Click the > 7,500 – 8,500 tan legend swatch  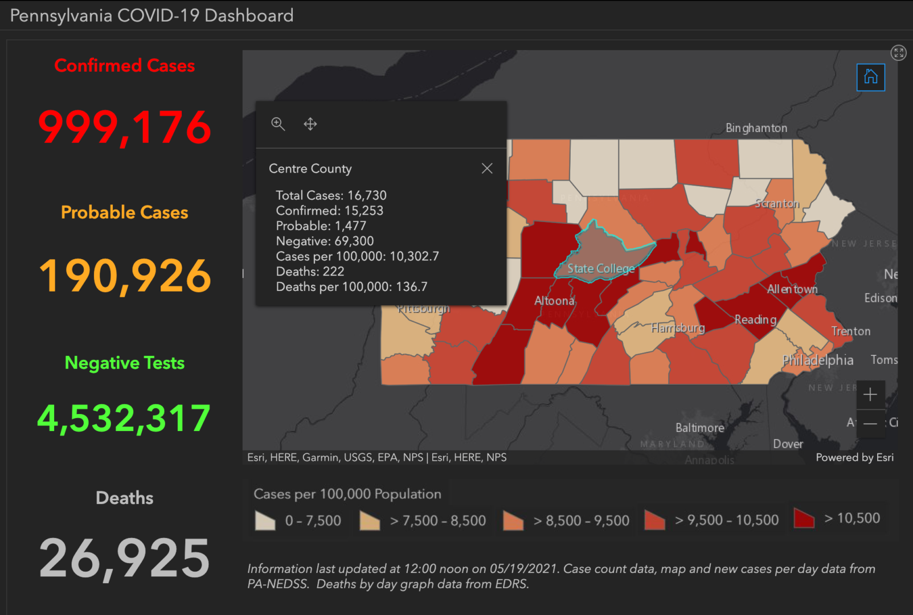click(x=371, y=519)
